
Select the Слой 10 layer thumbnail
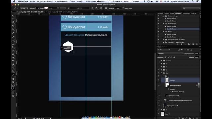pos(167,80)
